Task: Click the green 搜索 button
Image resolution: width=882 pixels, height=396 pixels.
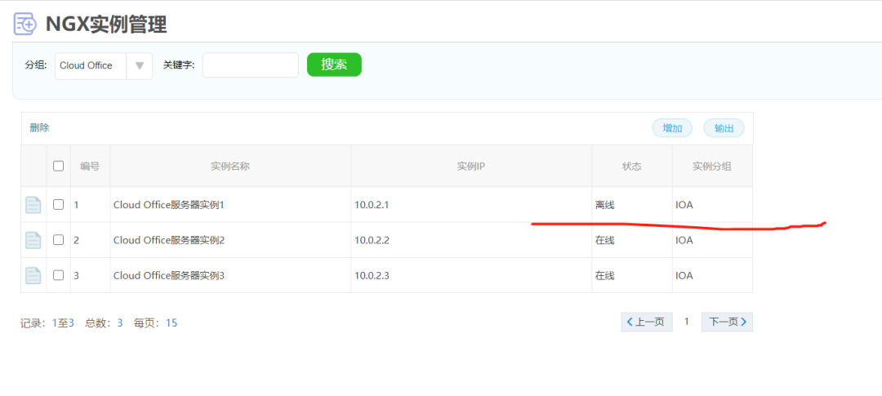Action: pyautogui.click(x=334, y=65)
